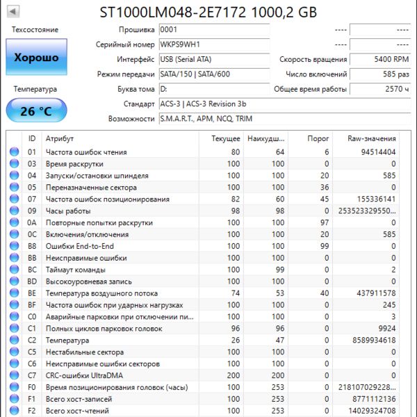Image resolution: width=417 pixels, height=417 pixels.
Task: Select the Частота ошибок позиционирования attribute text
Action: click(x=108, y=199)
